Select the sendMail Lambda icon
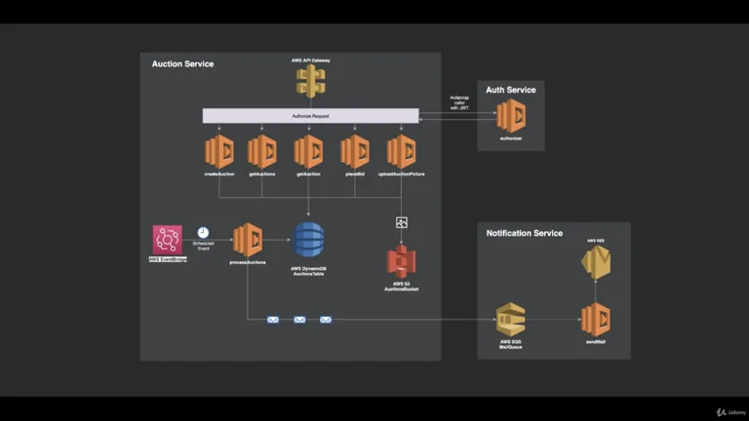 click(x=595, y=320)
